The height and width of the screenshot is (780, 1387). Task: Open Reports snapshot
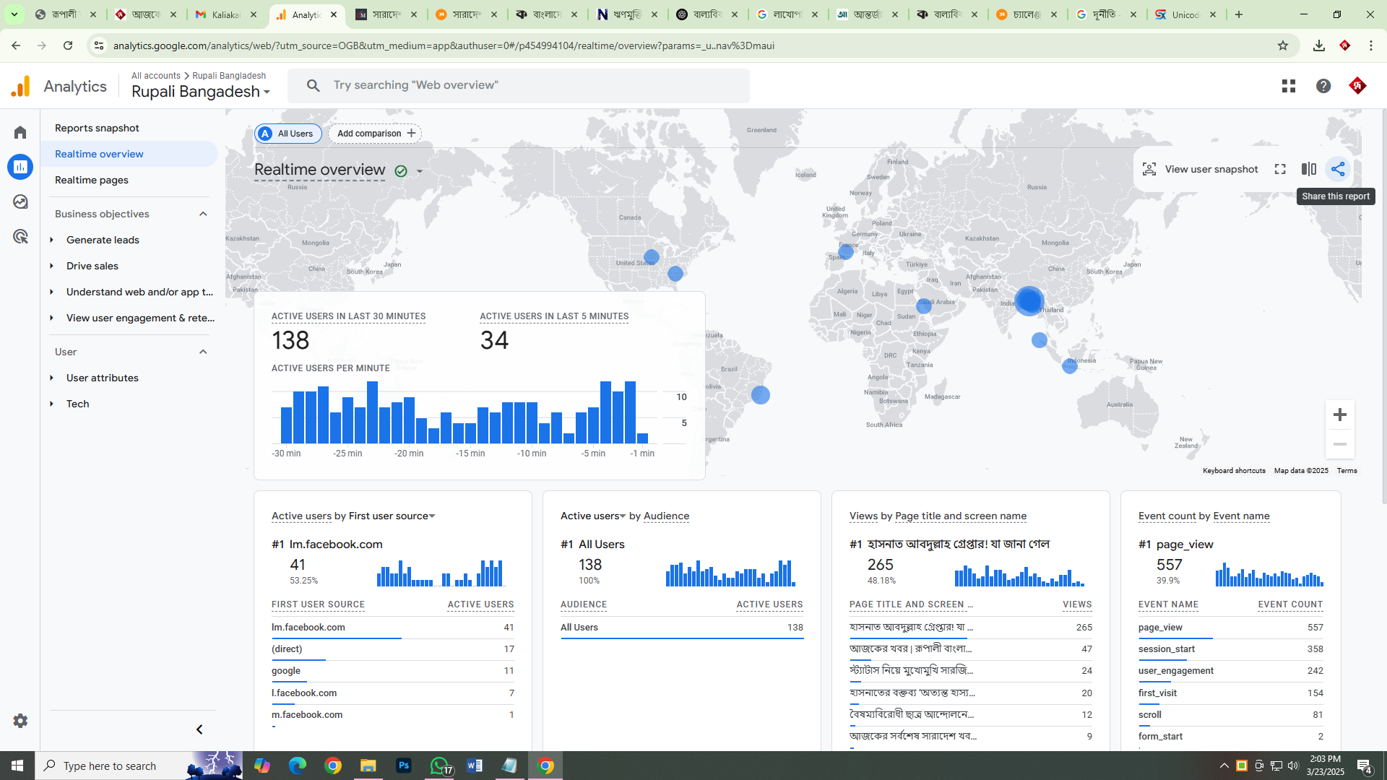coord(97,128)
